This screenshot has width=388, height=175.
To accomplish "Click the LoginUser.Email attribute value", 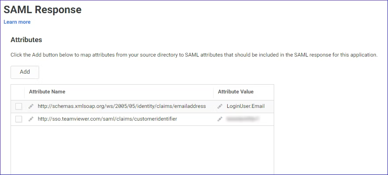I will 246,107.
